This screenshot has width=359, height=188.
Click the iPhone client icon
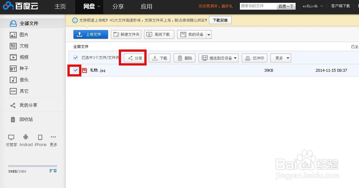click(x=40, y=137)
